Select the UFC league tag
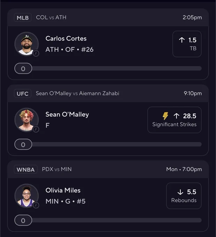 pos(23,93)
